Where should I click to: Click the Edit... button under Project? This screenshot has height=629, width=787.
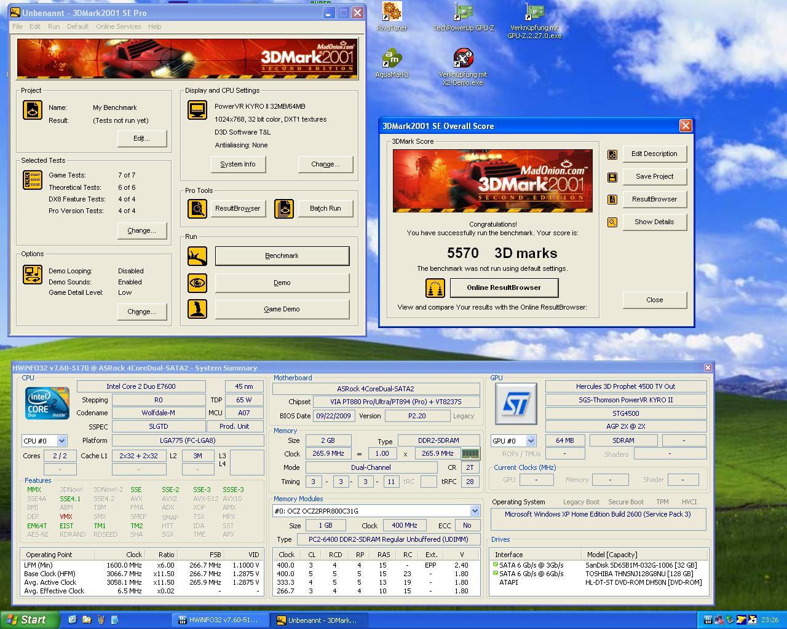tap(142, 138)
